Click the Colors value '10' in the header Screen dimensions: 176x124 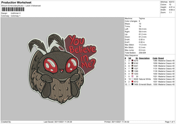click(170, 5)
